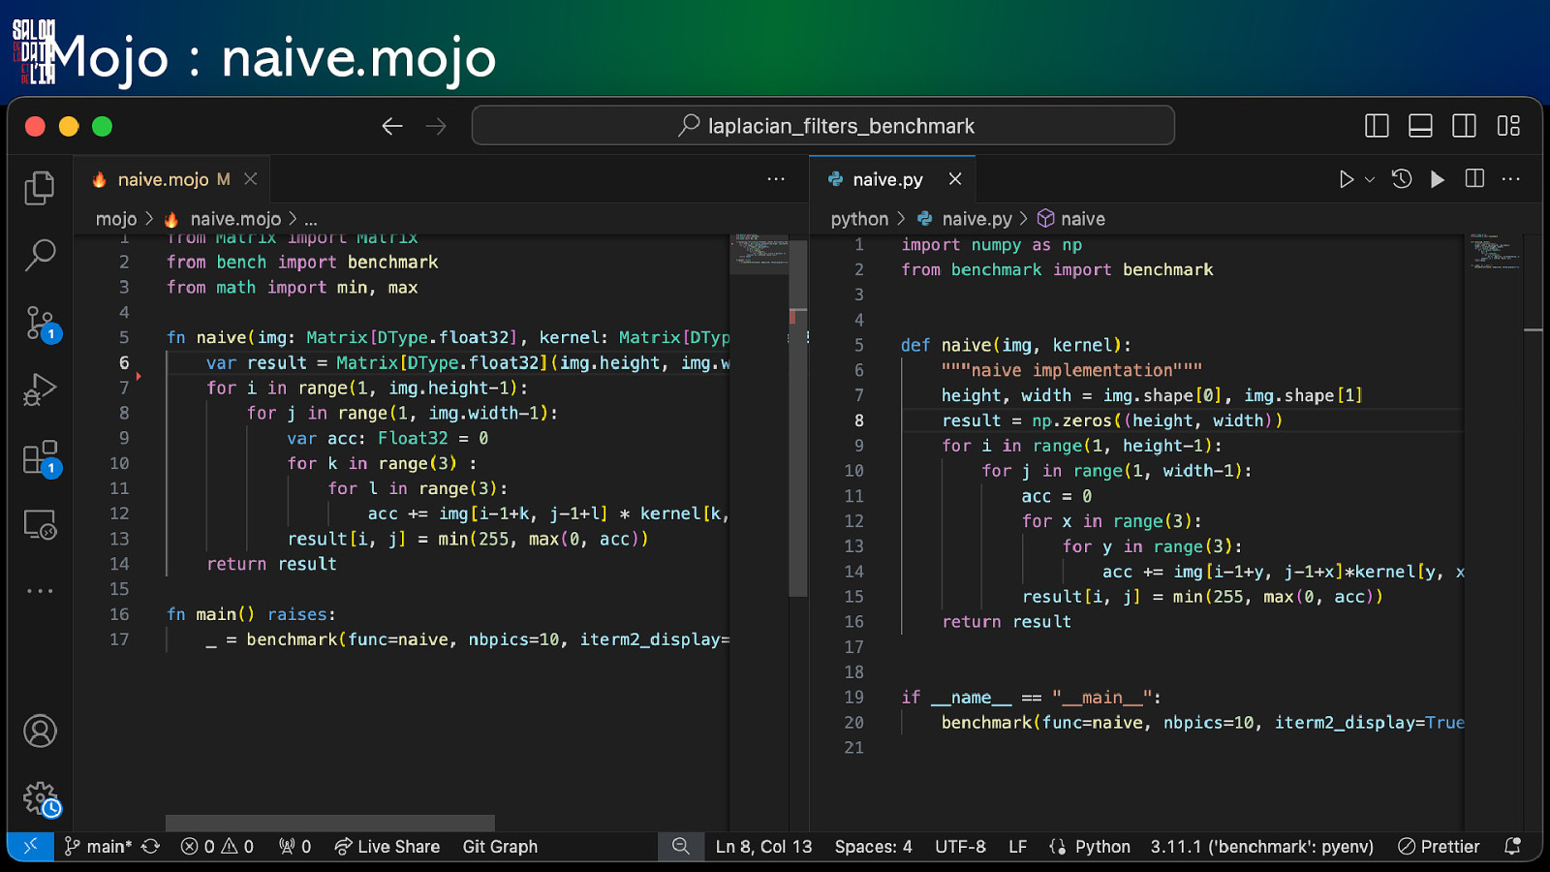Open the run options dropdown arrow

tap(1370, 179)
